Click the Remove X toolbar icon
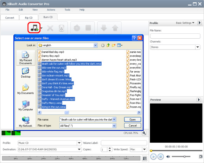204x163 pixels. [50, 28]
